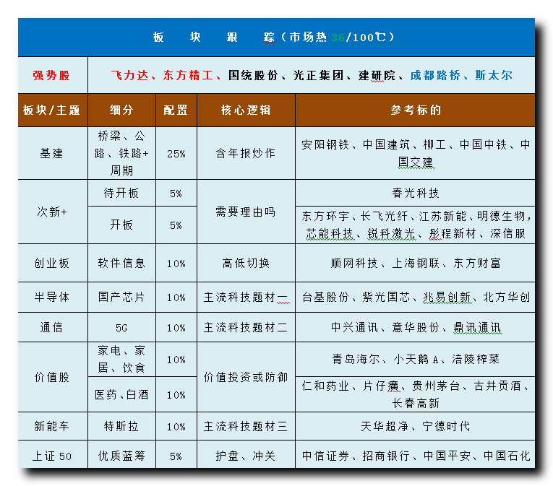Select the 基建 sector cell

(x=52, y=154)
